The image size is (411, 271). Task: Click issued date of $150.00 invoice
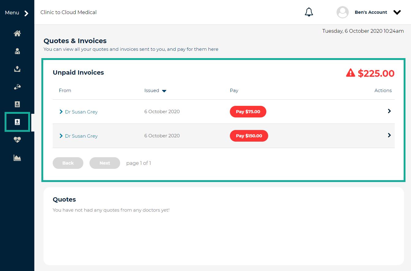[162, 136]
